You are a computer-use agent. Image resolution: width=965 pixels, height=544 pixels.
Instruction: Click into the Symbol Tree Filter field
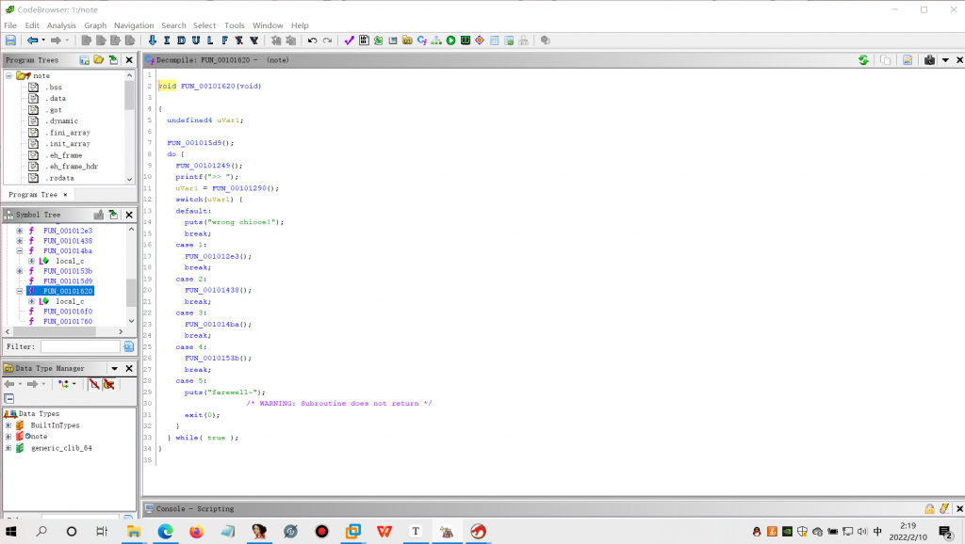[80, 346]
